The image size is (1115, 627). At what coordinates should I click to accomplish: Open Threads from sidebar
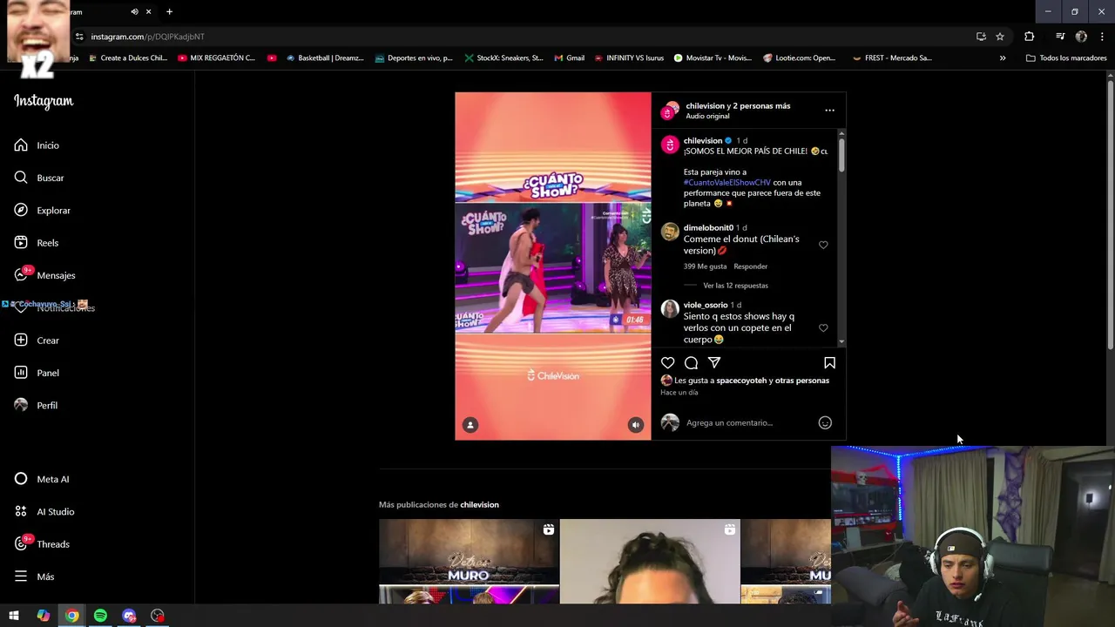(x=42, y=544)
